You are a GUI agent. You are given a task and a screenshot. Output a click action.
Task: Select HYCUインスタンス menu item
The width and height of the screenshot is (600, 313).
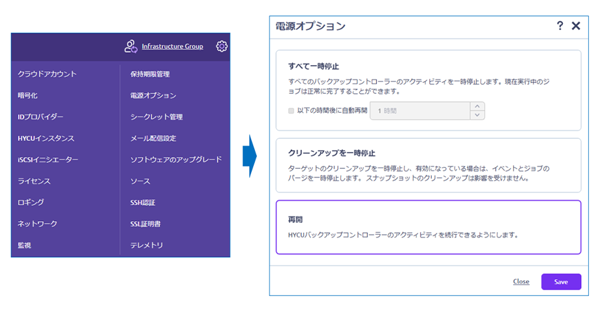click(46, 138)
